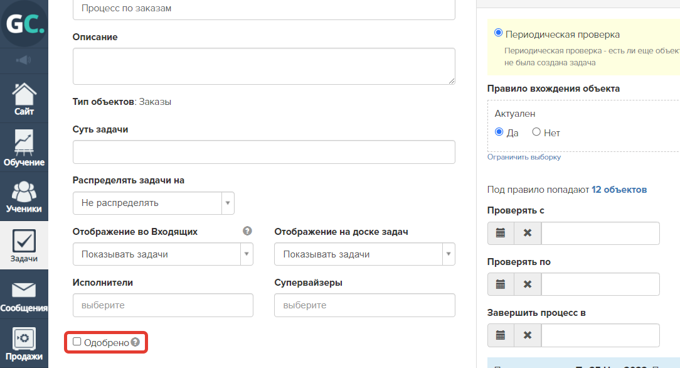Open Отображение во Входящих dropdown
680x368 pixels.
(x=162, y=254)
